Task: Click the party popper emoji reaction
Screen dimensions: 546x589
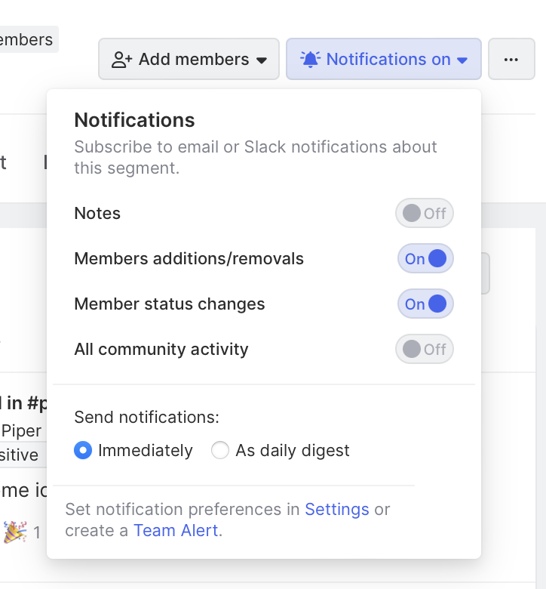Action: [15, 532]
